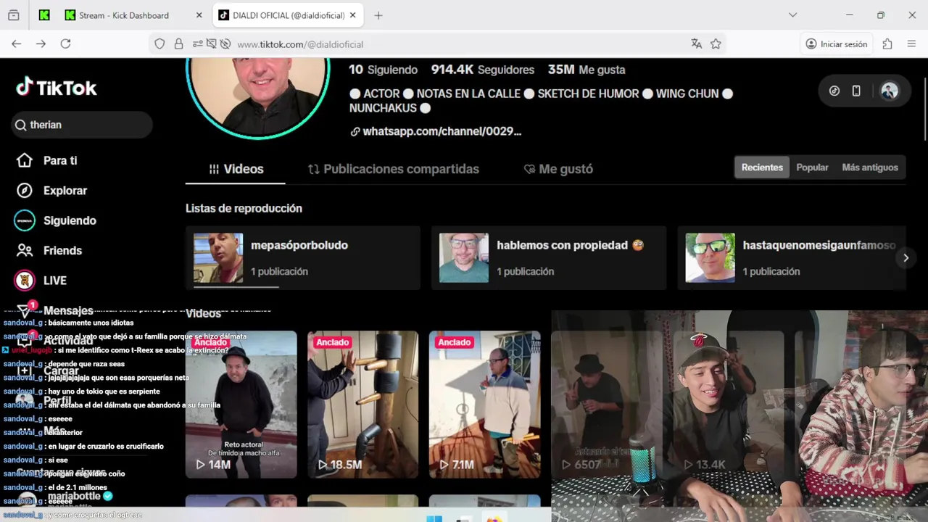The image size is (928, 522).
Task: Open a new browser tab
Action: [378, 15]
